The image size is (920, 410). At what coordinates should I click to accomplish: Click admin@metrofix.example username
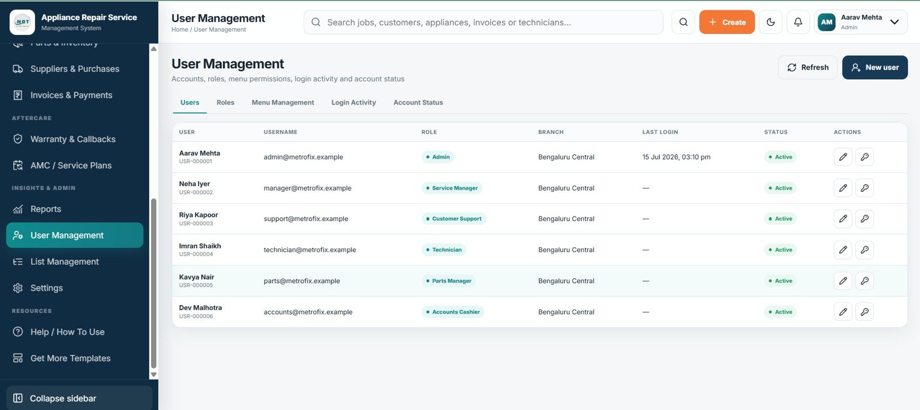303,157
